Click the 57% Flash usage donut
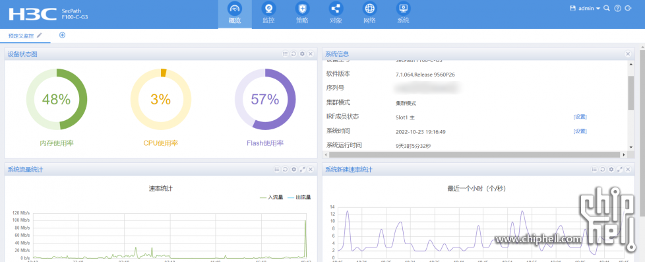 click(x=265, y=99)
